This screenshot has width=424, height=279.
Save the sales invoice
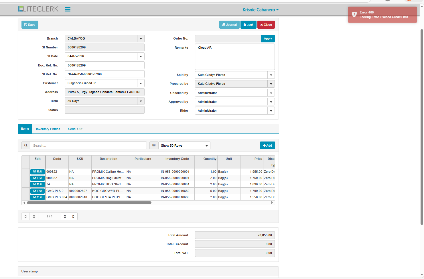tap(30, 25)
